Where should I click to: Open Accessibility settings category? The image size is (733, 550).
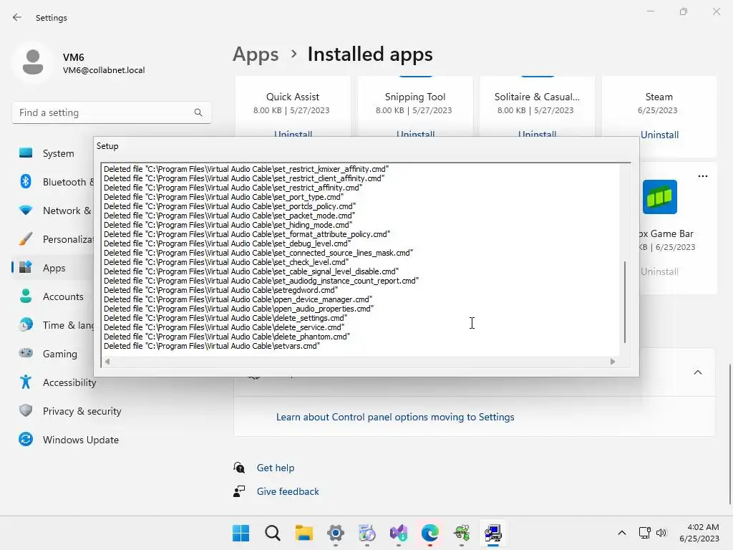[x=70, y=382]
